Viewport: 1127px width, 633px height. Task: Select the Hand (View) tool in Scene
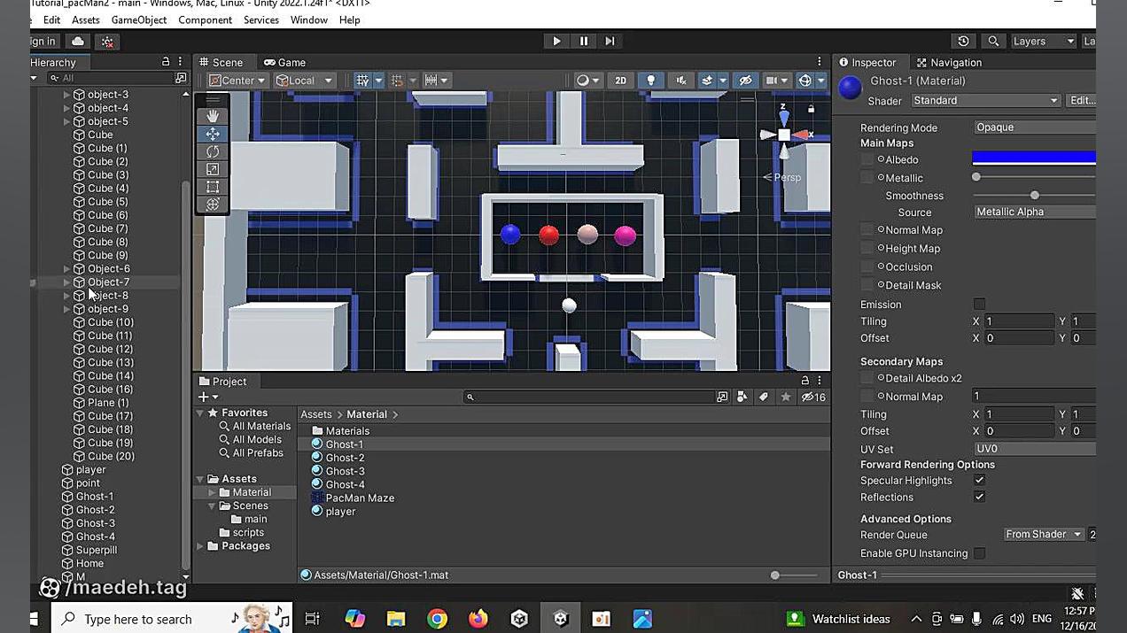click(x=213, y=116)
